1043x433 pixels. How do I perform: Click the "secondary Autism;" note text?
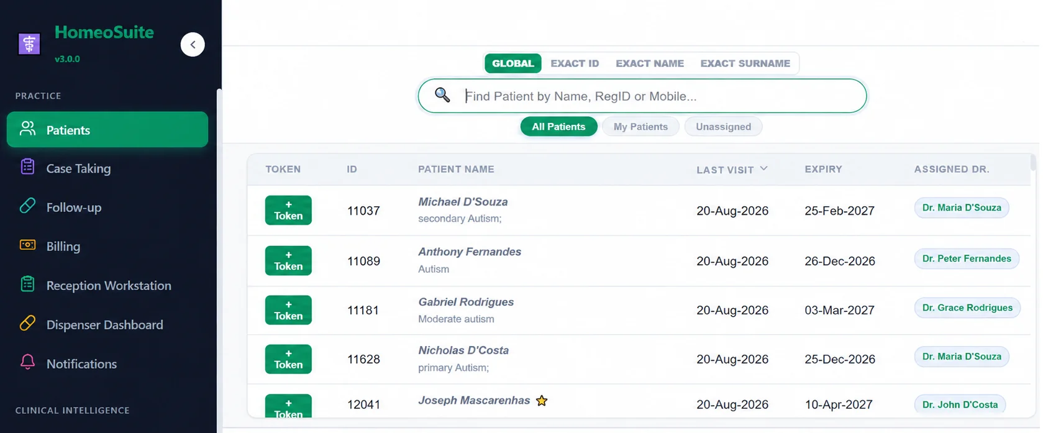tap(460, 219)
